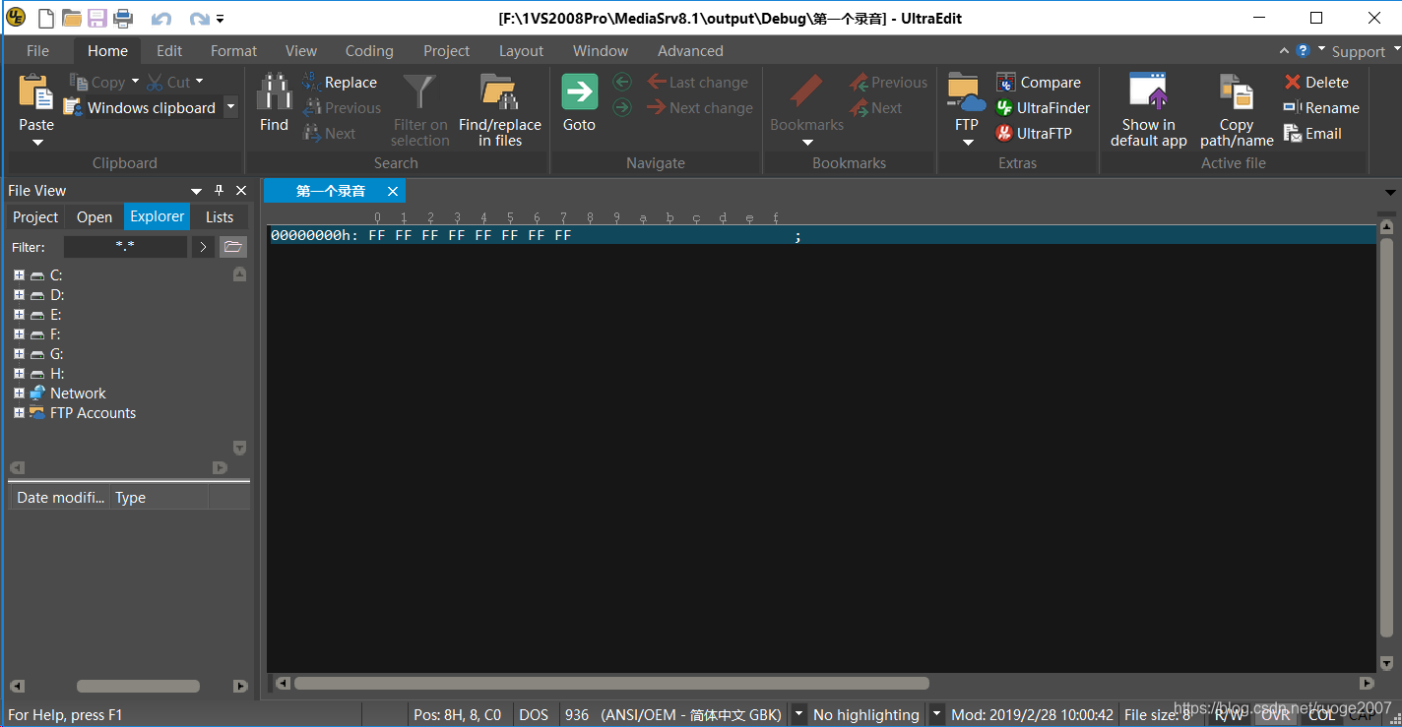The width and height of the screenshot is (1402, 727).
Task: Open the FTP dropdown arrow
Action: click(968, 144)
